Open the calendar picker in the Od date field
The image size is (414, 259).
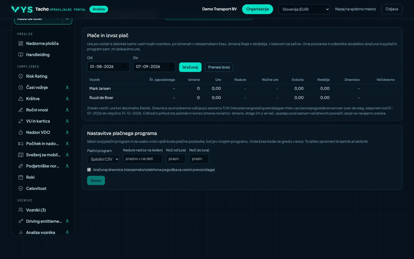[124, 67]
